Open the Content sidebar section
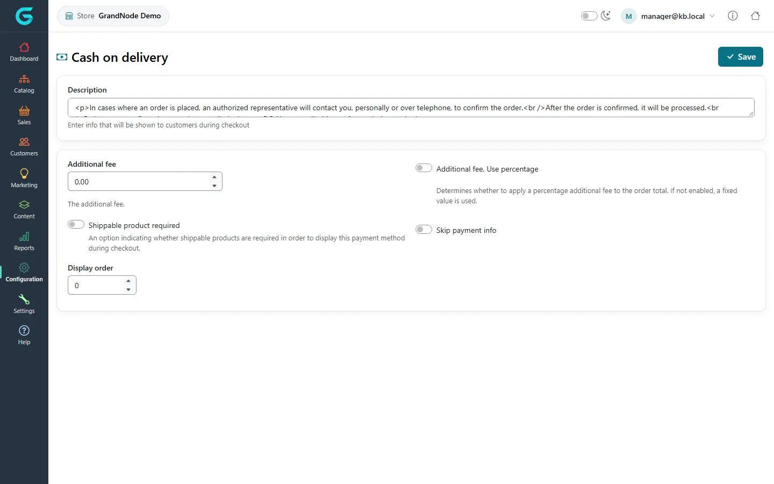 coord(24,210)
